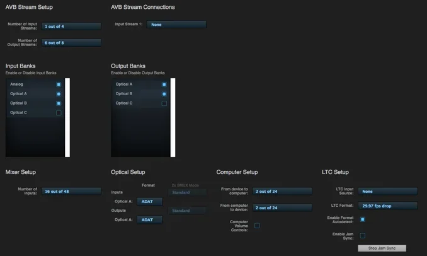This screenshot has width=427, height=256.
Task: Open the mixer Number of Inputs dropdown
Action: point(71,191)
